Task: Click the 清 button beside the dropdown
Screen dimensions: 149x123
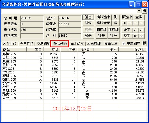Action: (144, 11)
